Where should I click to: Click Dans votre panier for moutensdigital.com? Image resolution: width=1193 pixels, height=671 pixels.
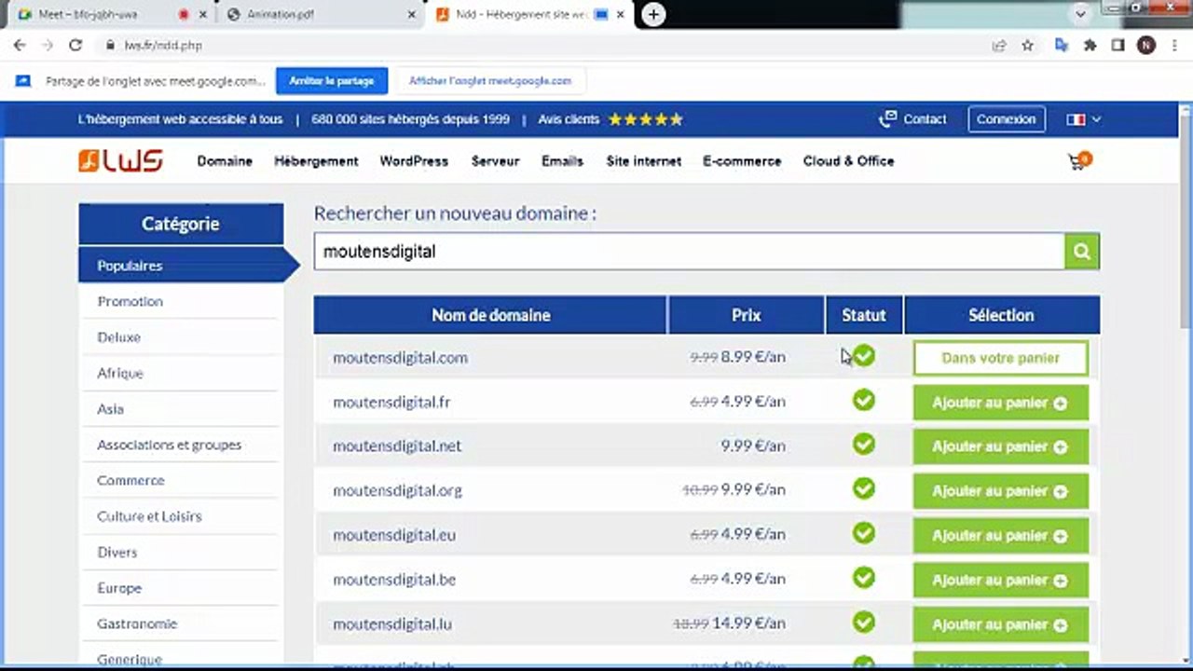[1000, 358]
